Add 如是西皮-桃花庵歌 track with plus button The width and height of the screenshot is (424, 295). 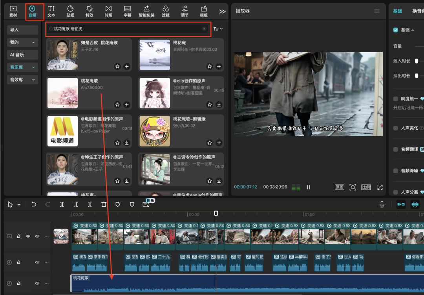click(127, 67)
